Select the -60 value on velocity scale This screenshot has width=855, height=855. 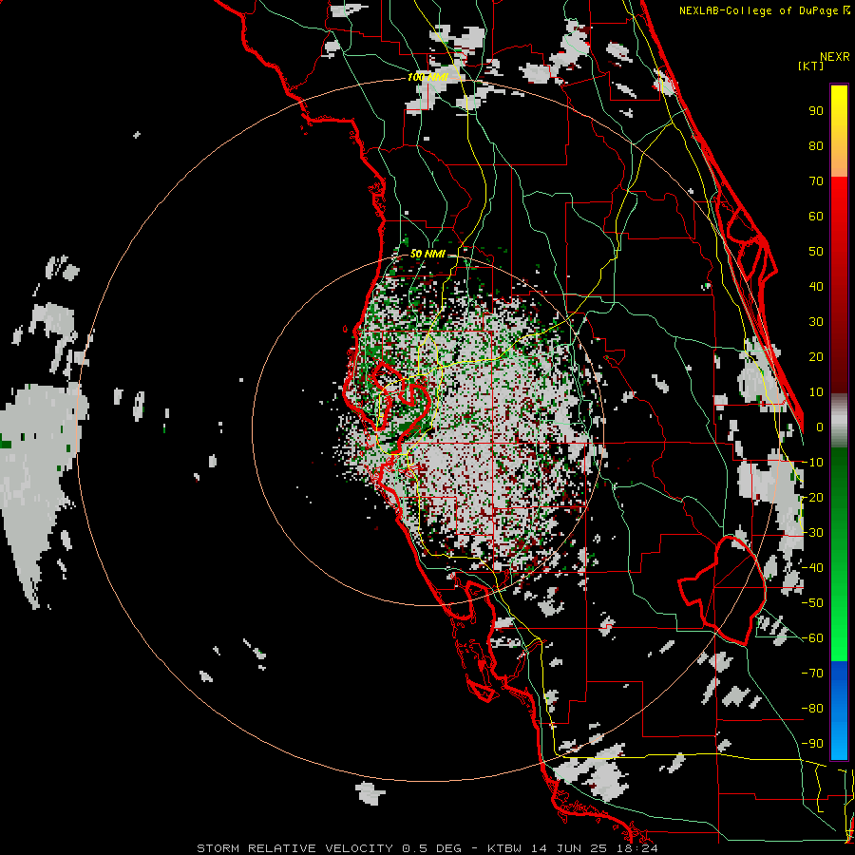[x=812, y=638]
